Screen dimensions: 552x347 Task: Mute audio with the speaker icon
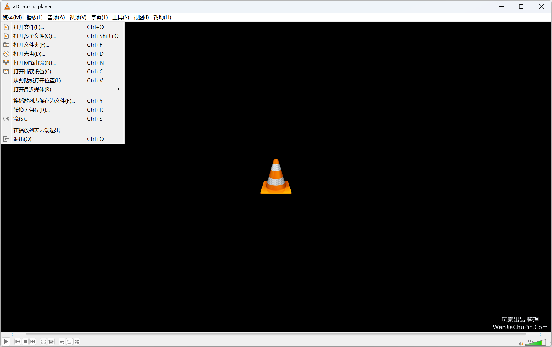click(x=521, y=344)
